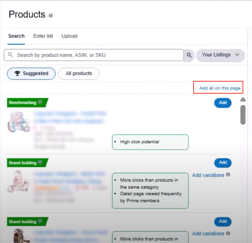Click the Benchmarking badge label

coord(23,102)
